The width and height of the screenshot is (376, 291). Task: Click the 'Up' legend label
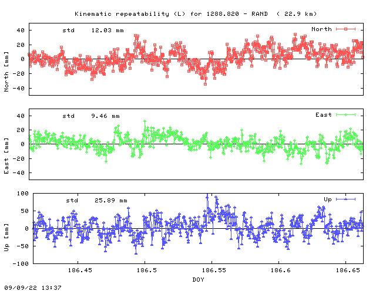pos(328,199)
